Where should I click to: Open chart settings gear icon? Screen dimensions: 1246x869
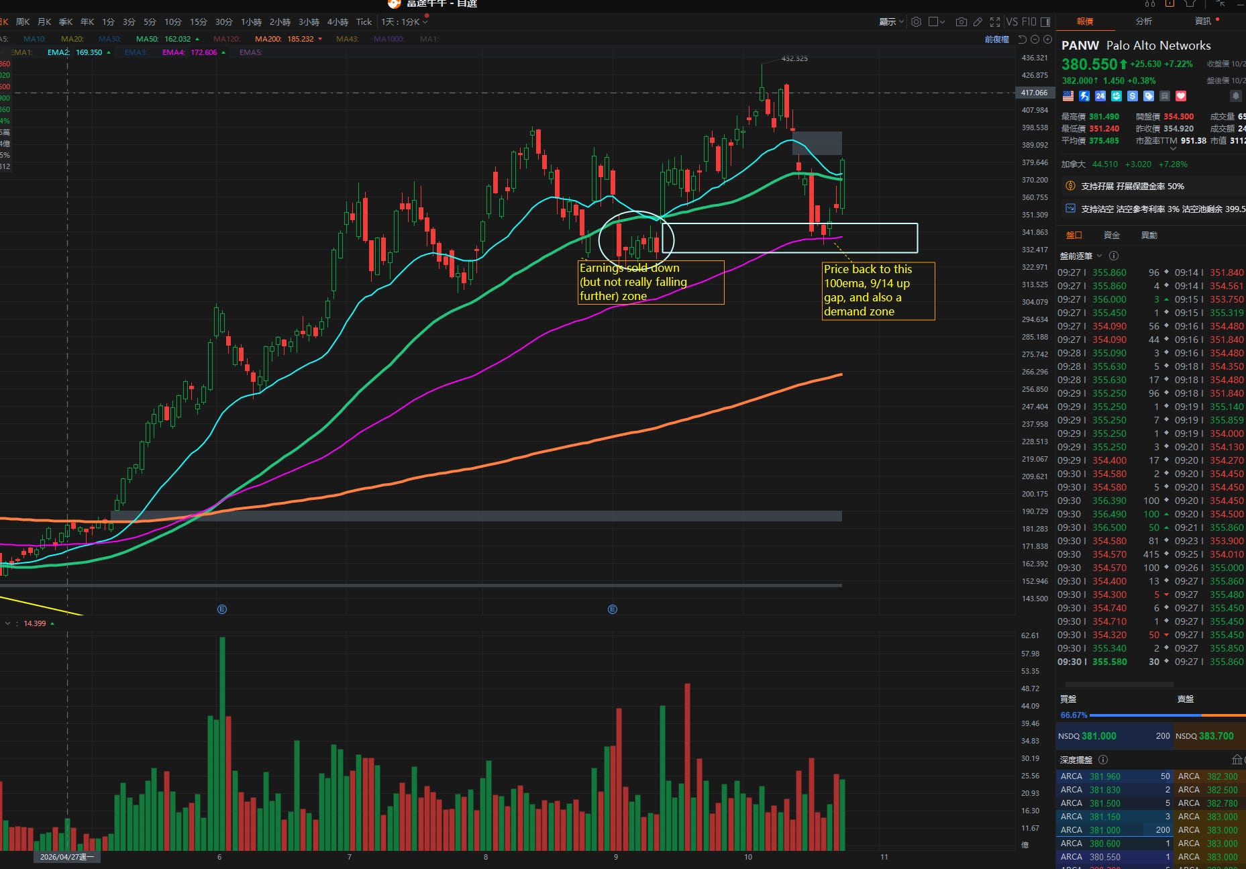(916, 21)
